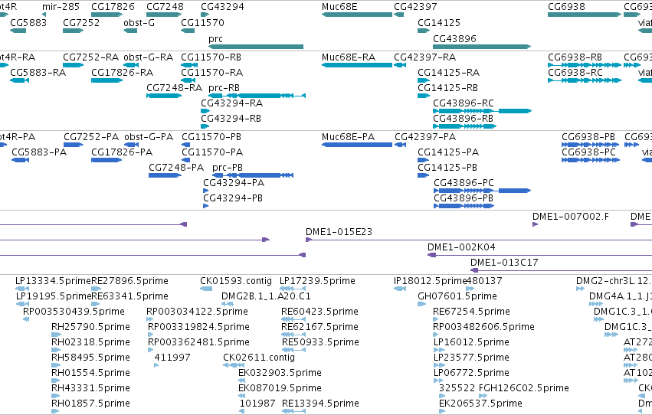This screenshot has width=652, height=415.
Task: Select transcript CG43896-RC
Action: 483,111
